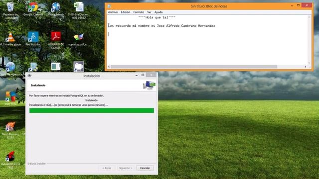The width and height of the screenshot is (319, 179).
Task: Maximize the Bloc de notas window
Action: (298, 5)
